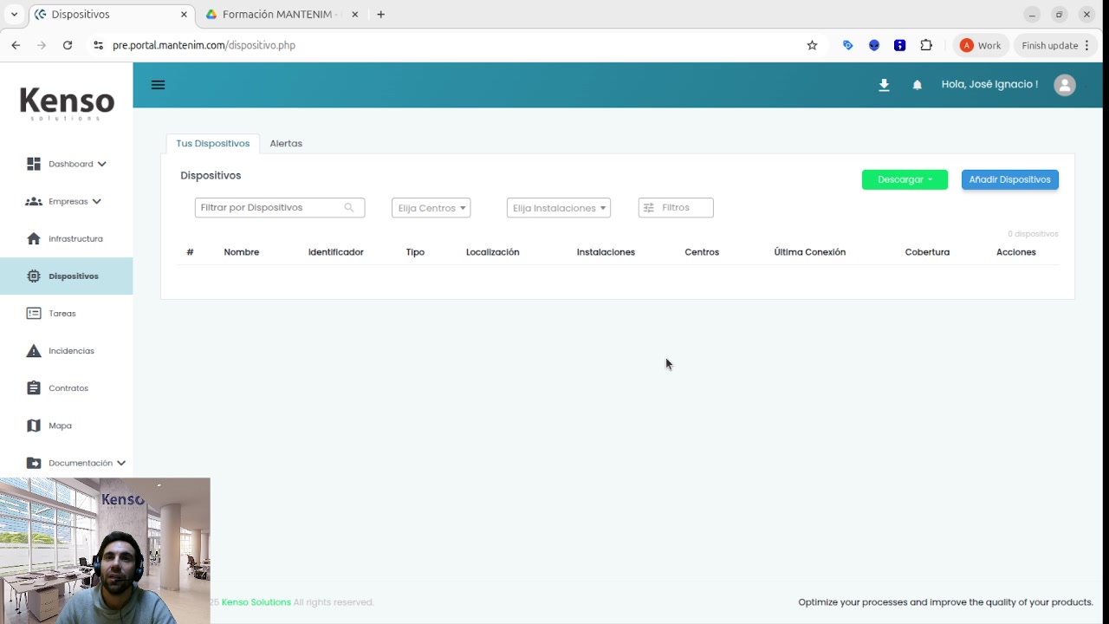Viewport: 1109px width, 624px height.
Task: Switch to the Alertas tab
Action: [286, 143]
